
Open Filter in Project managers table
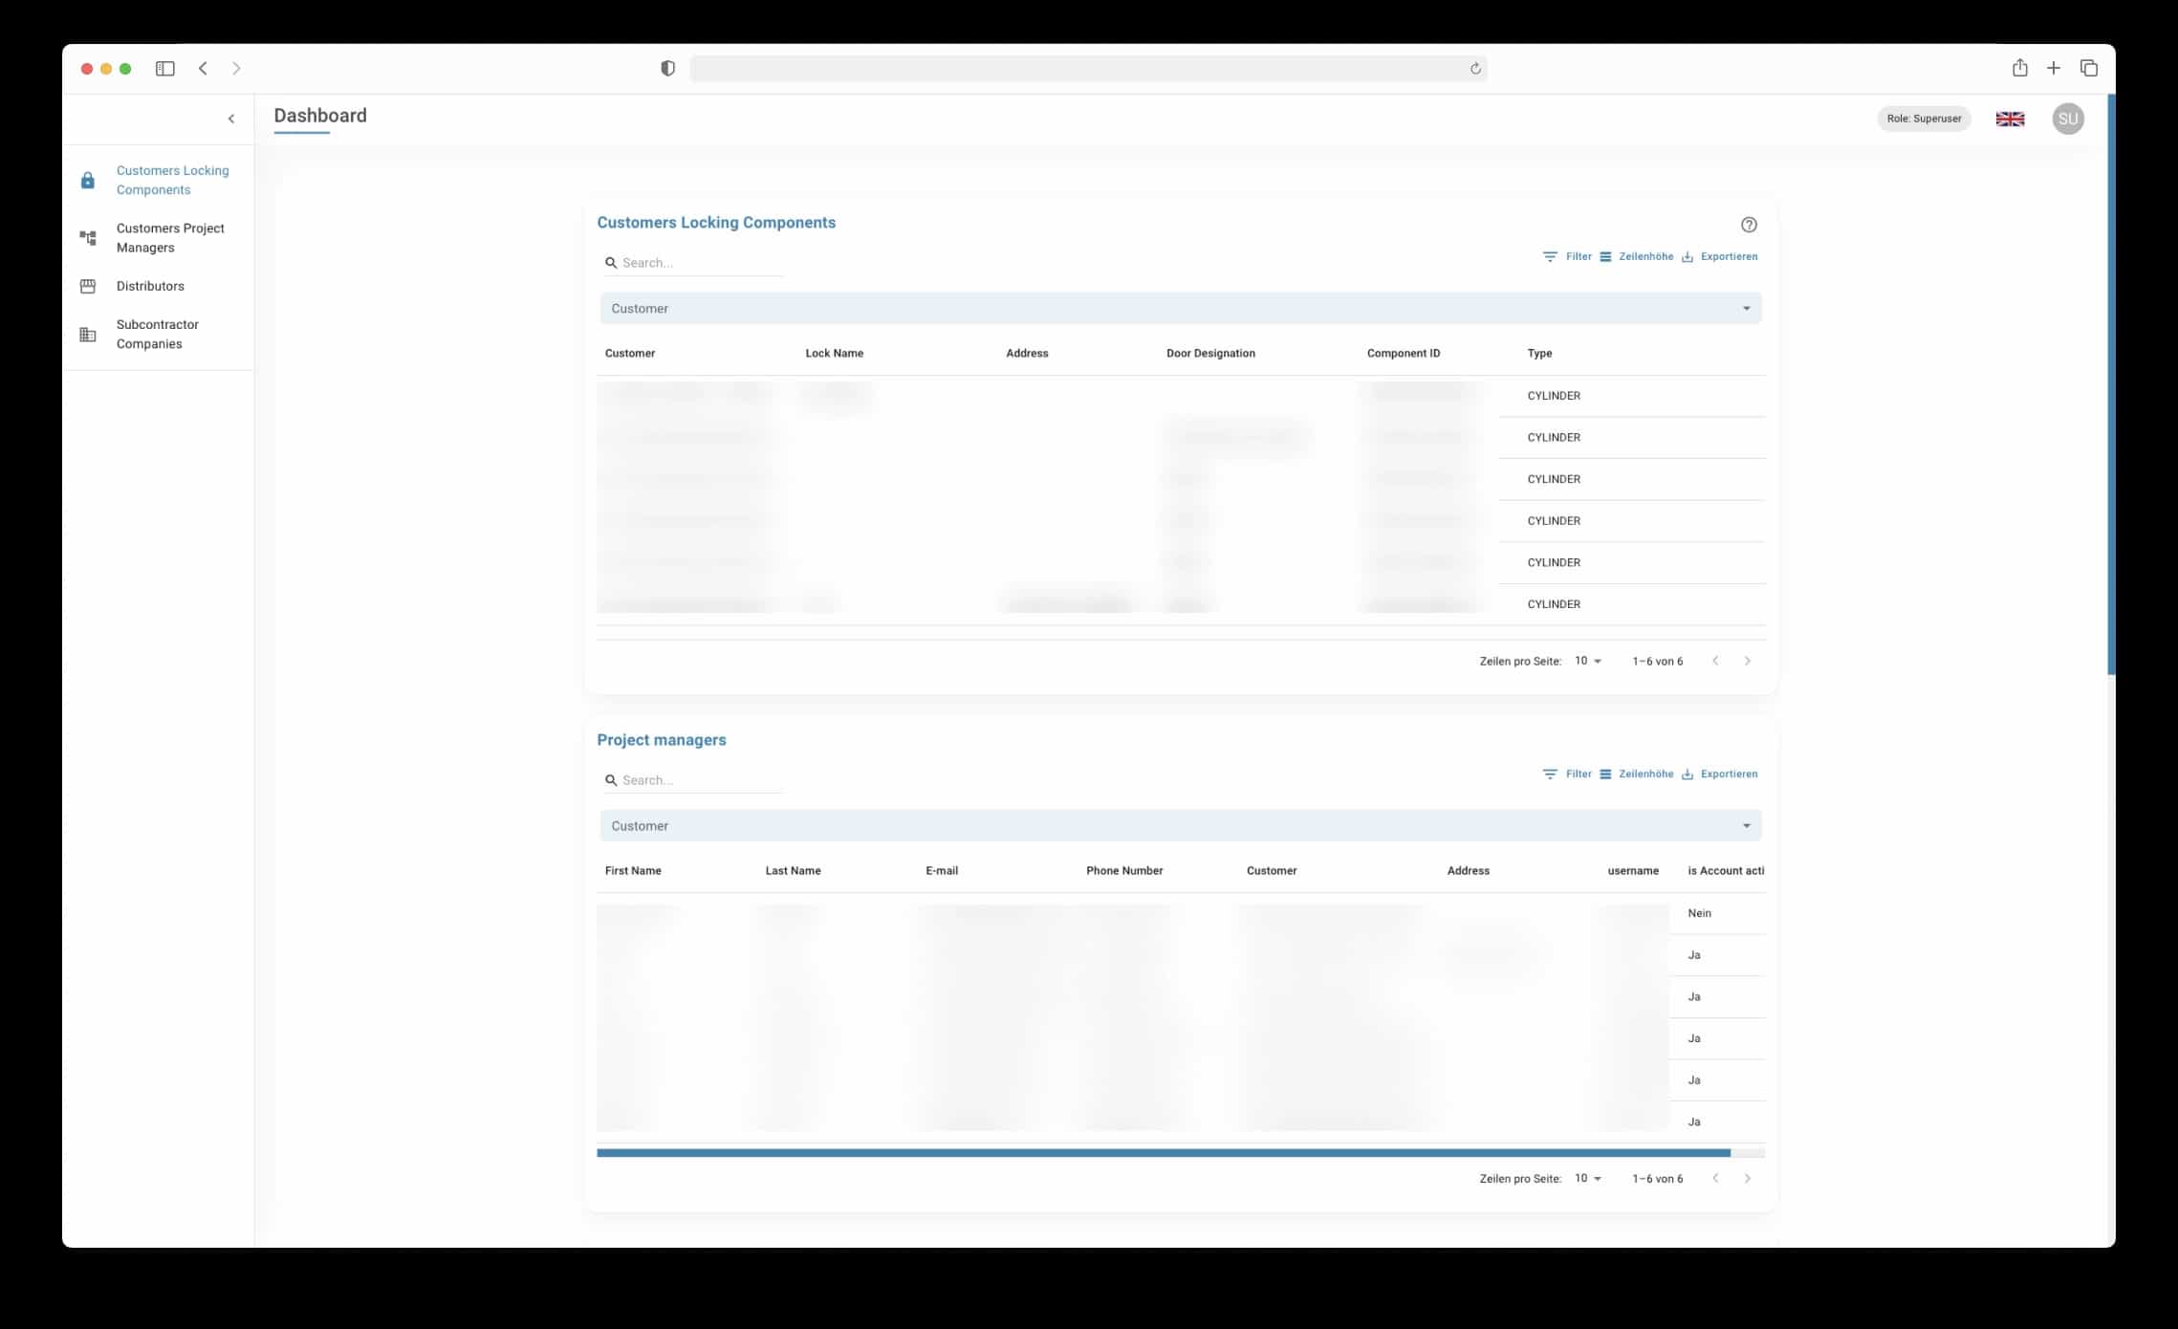tap(1567, 773)
